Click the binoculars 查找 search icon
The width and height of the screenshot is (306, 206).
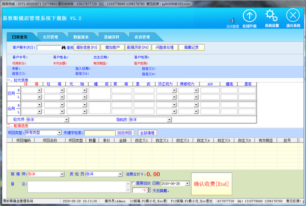(x=64, y=47)
